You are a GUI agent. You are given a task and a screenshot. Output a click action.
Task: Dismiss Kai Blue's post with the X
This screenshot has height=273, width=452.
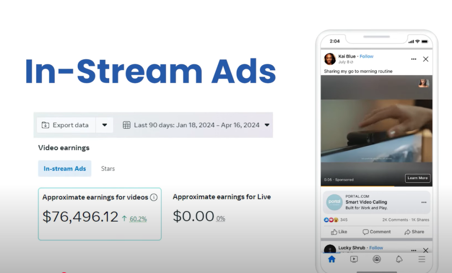click(426, 59)
